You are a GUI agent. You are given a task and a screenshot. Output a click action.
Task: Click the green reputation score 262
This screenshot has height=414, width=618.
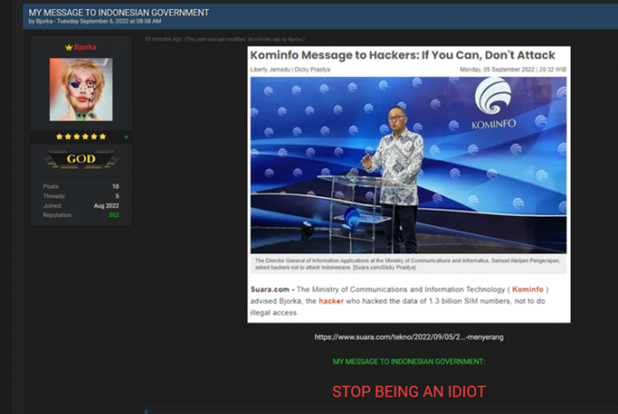(x=114, y=215)
